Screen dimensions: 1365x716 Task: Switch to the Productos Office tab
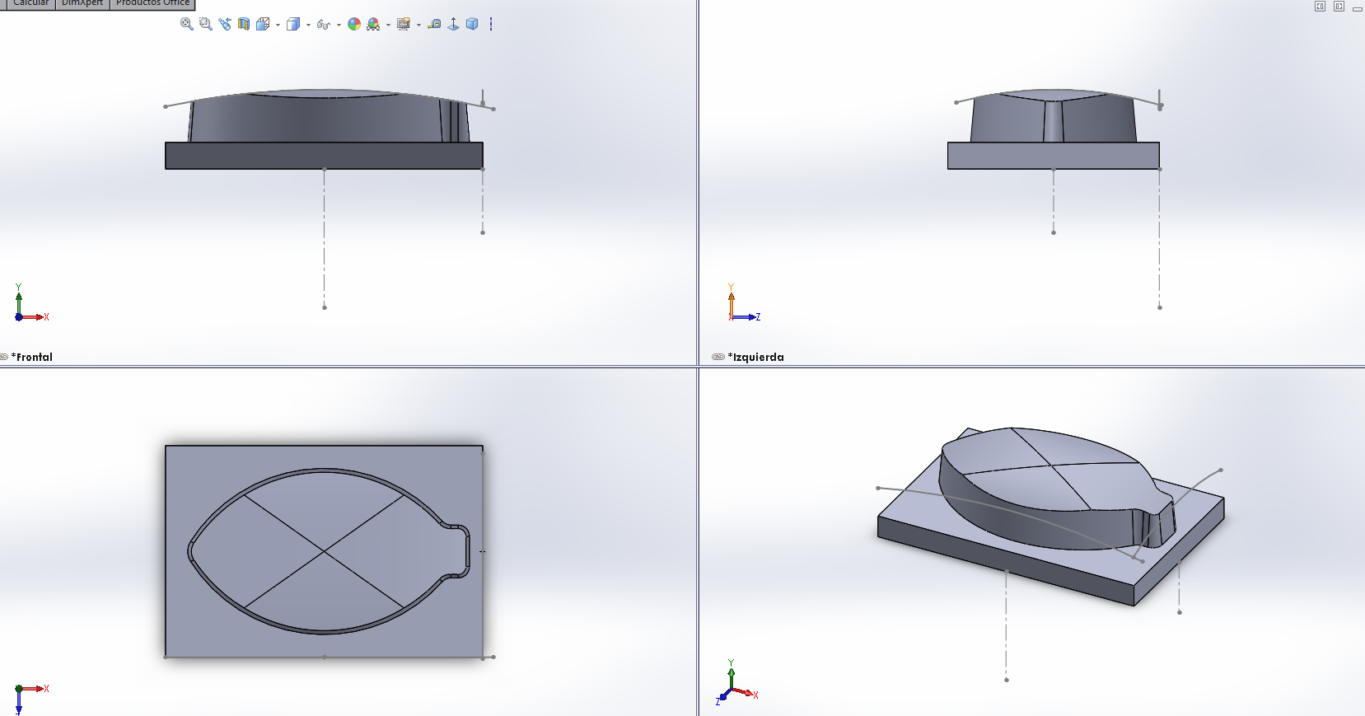(x=152, y=3)
